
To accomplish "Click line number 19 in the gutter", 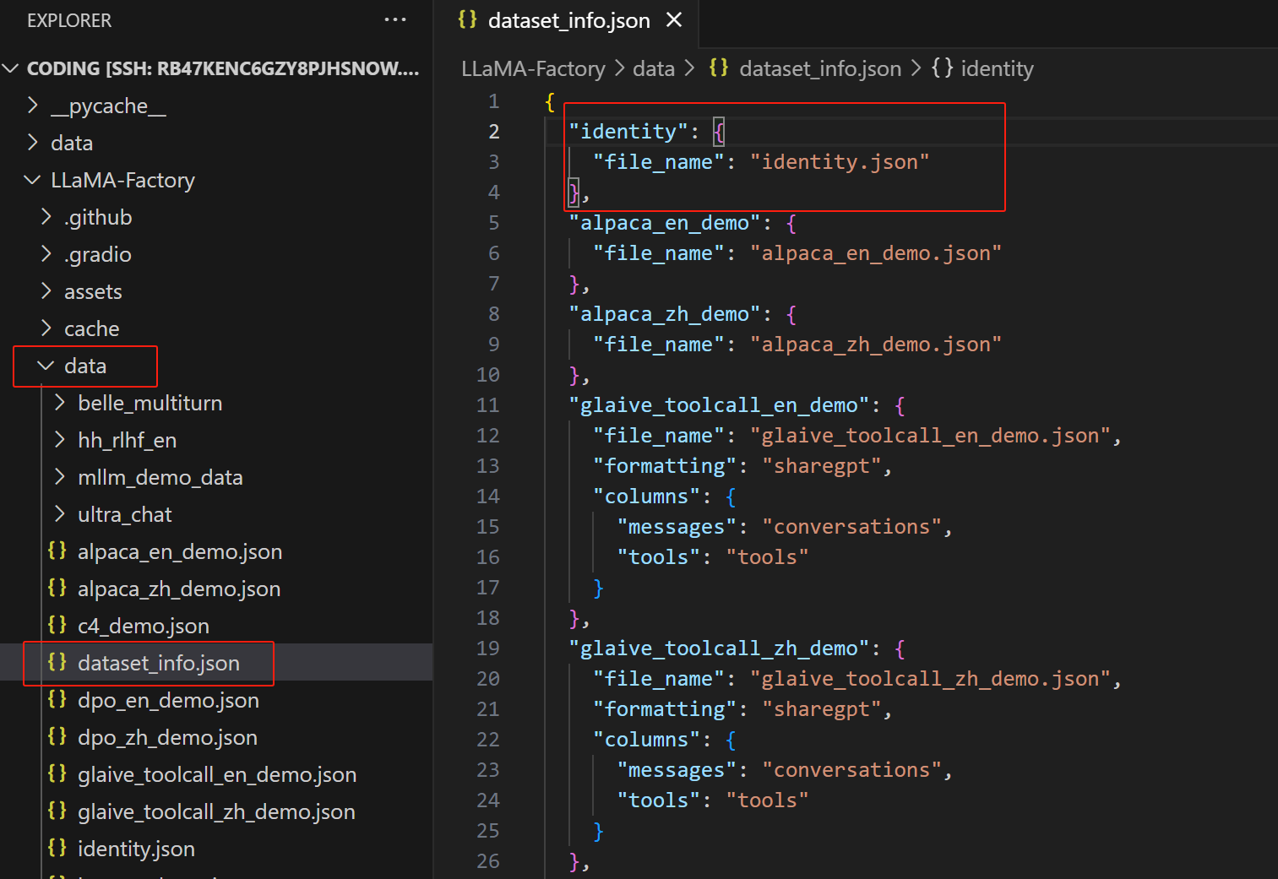I will pyautogui.click(x=488, y=648).
